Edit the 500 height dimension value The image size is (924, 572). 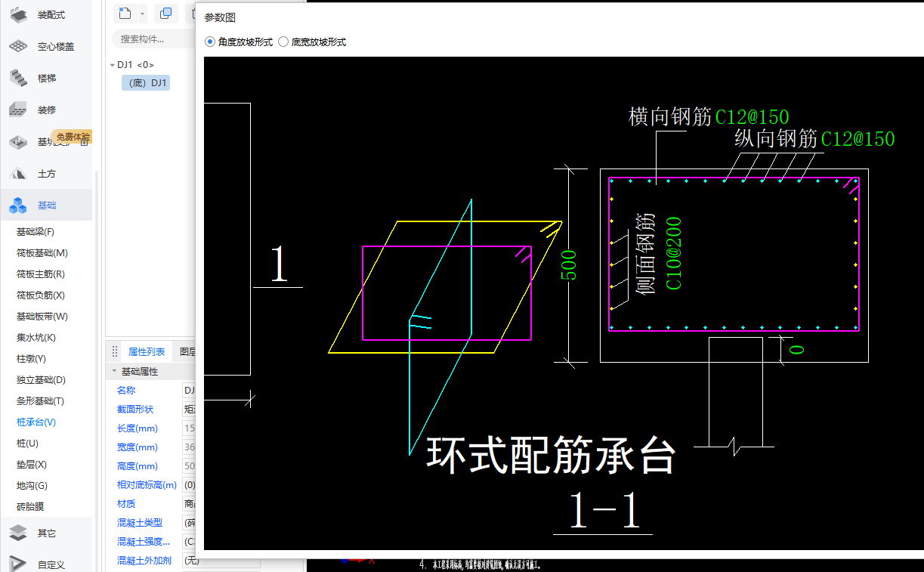[x=570, y=265]
